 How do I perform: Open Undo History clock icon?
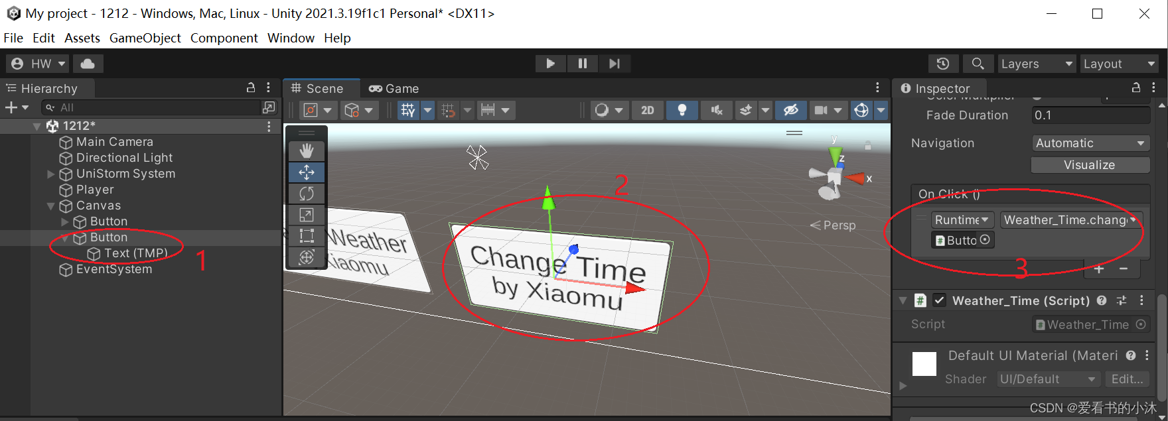(943, 64)
